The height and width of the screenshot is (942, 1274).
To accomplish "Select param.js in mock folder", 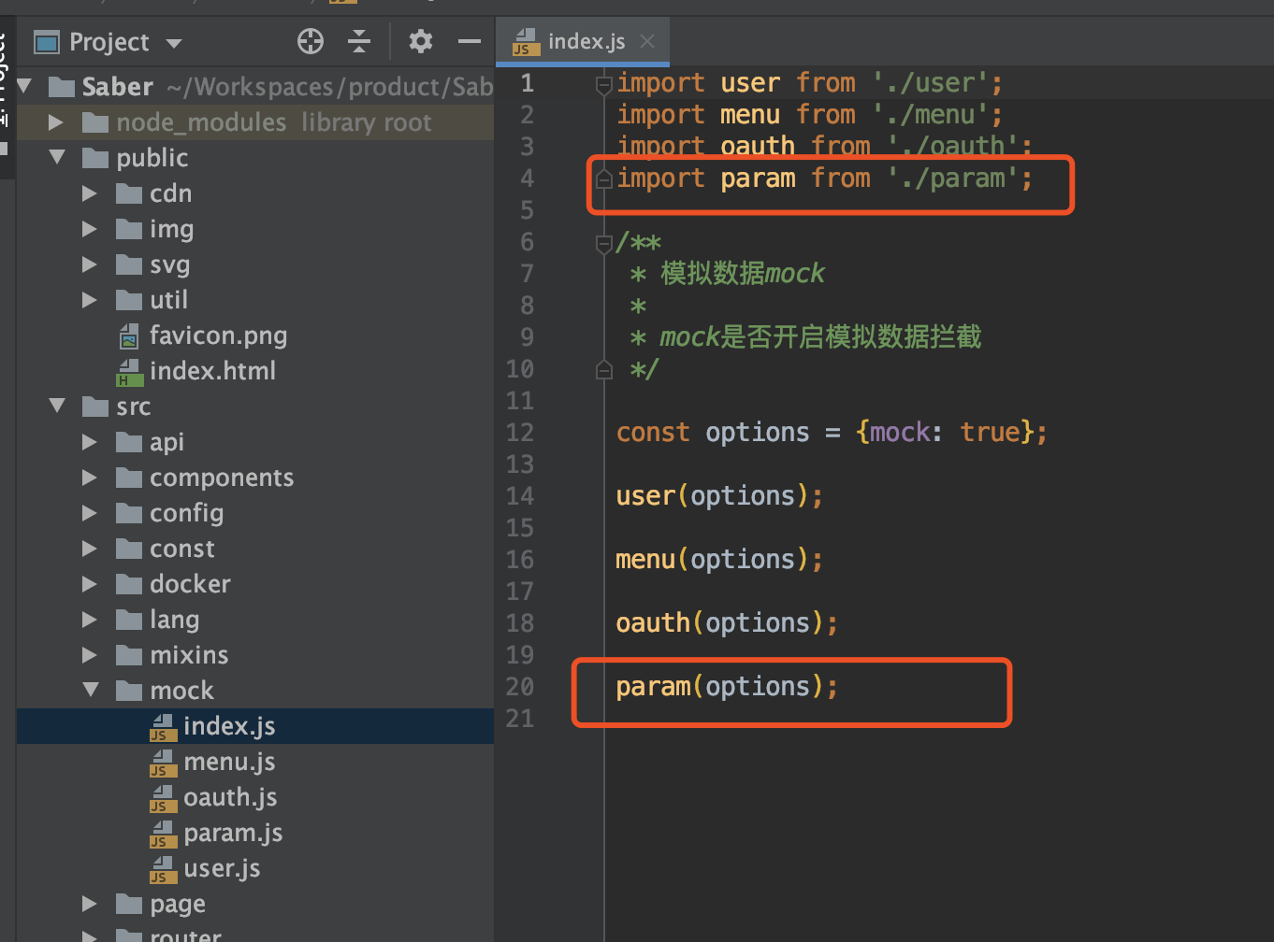I will pyautogui.click(x=254, y=833).
